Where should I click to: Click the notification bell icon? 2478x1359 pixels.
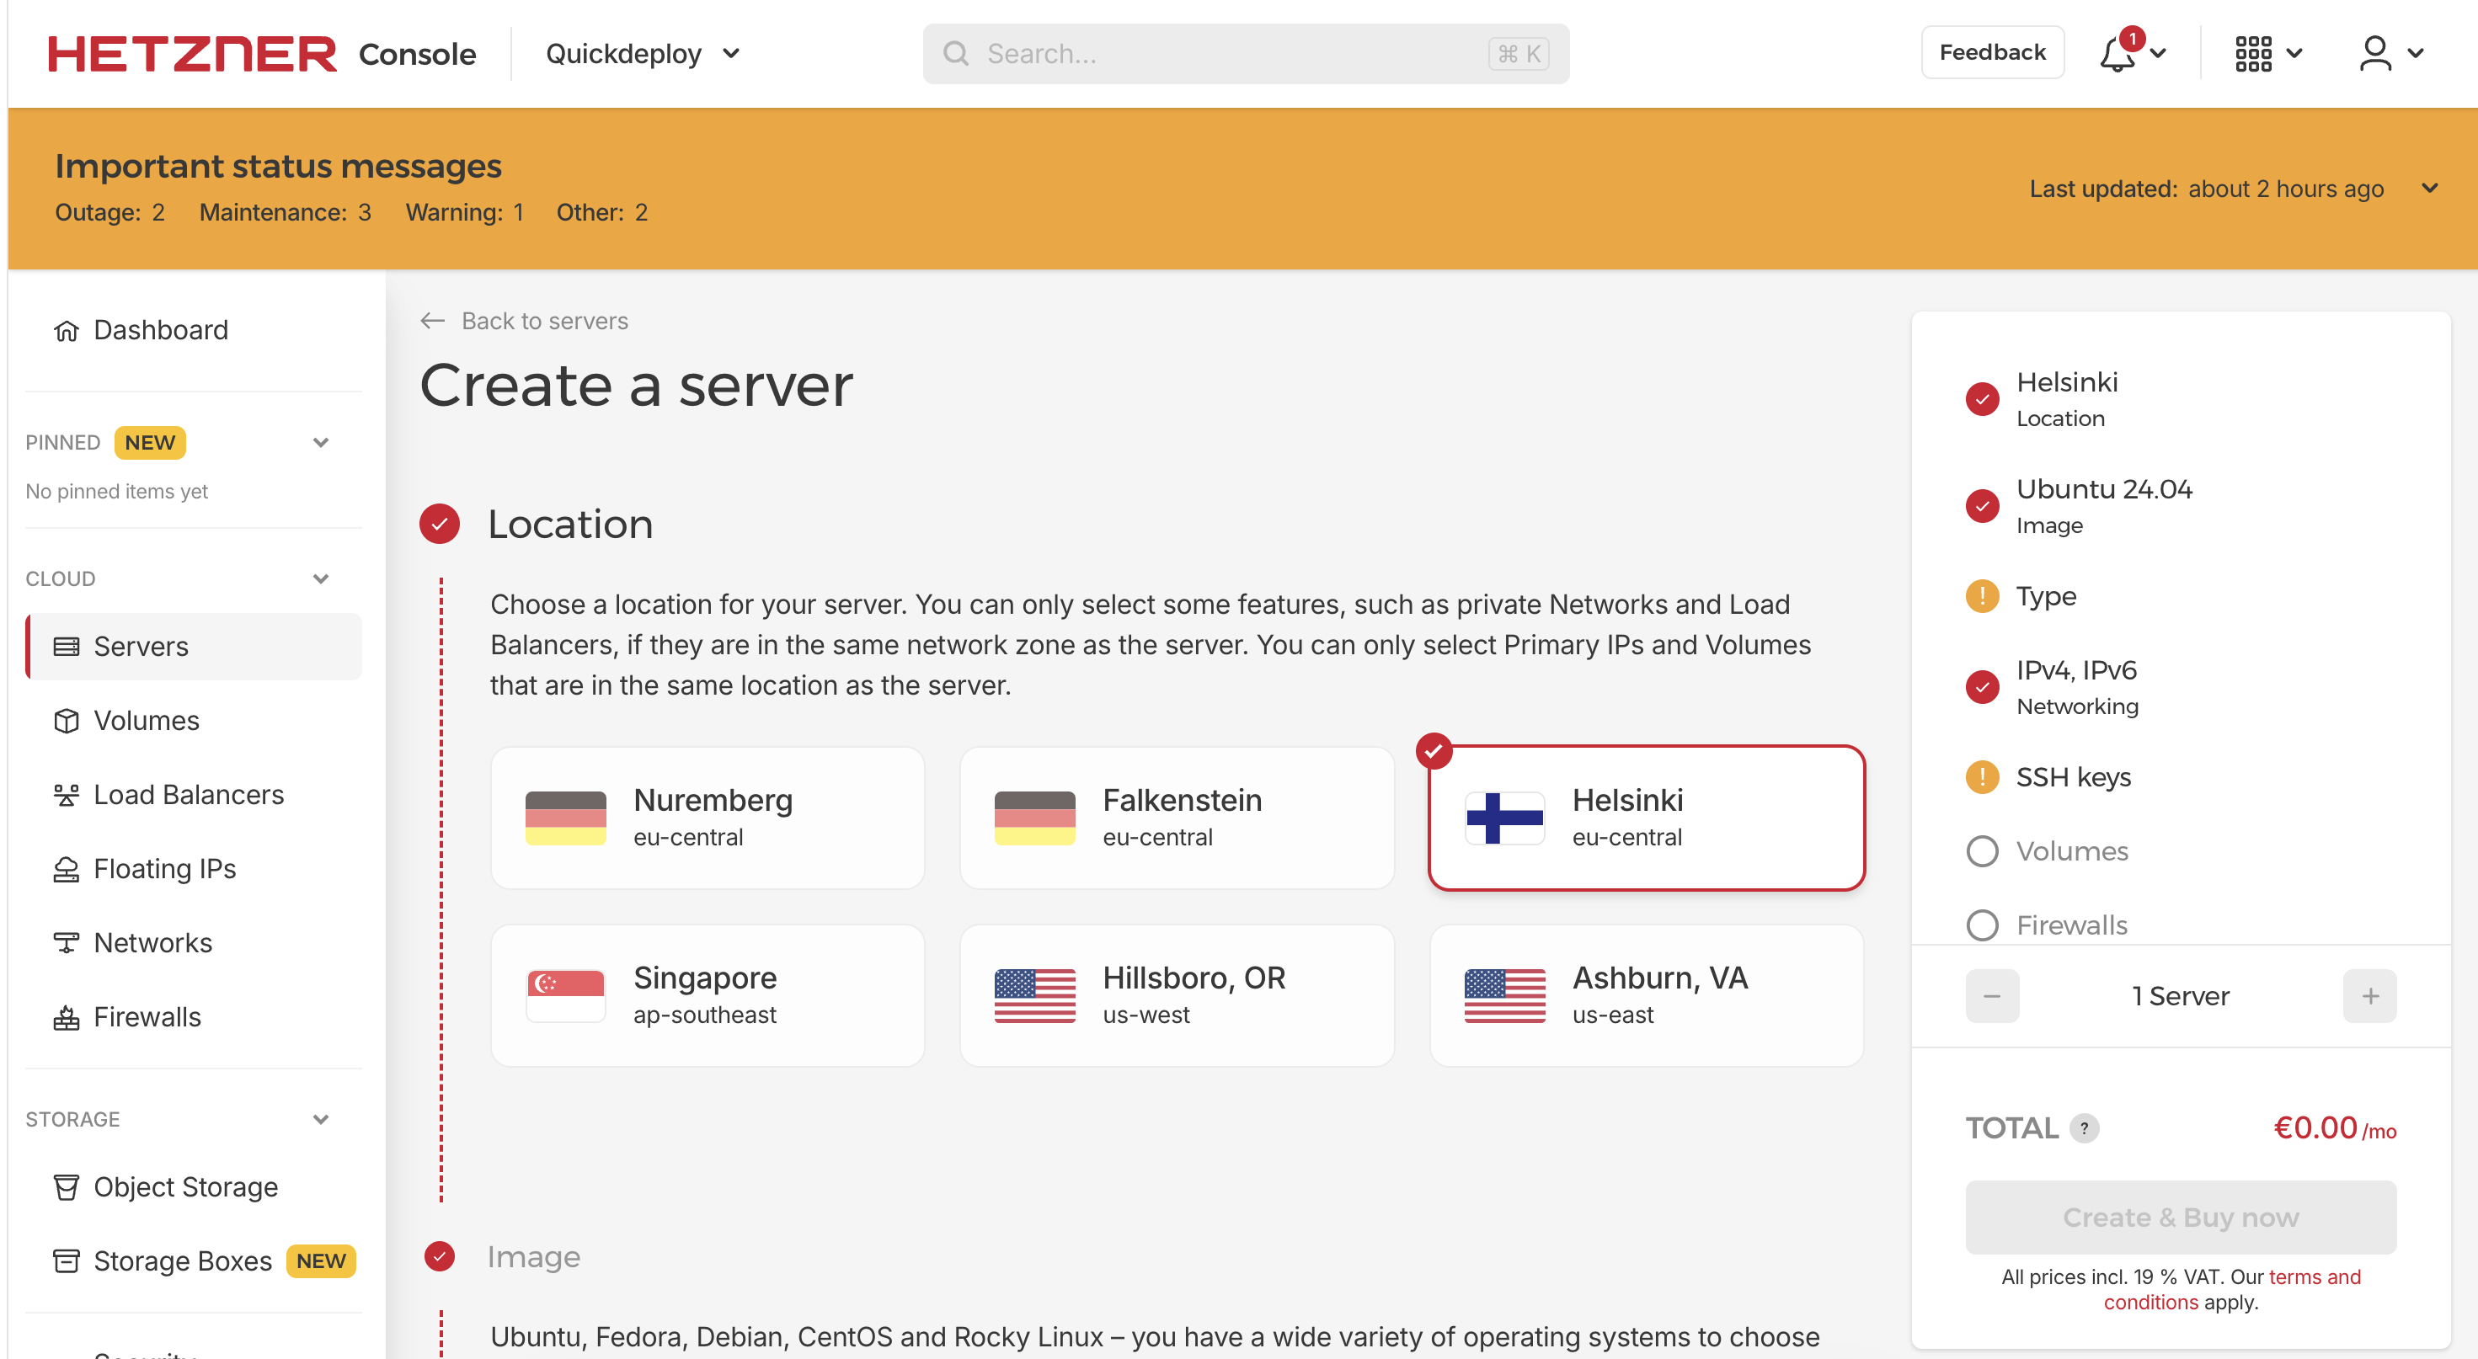(2117, 54)
